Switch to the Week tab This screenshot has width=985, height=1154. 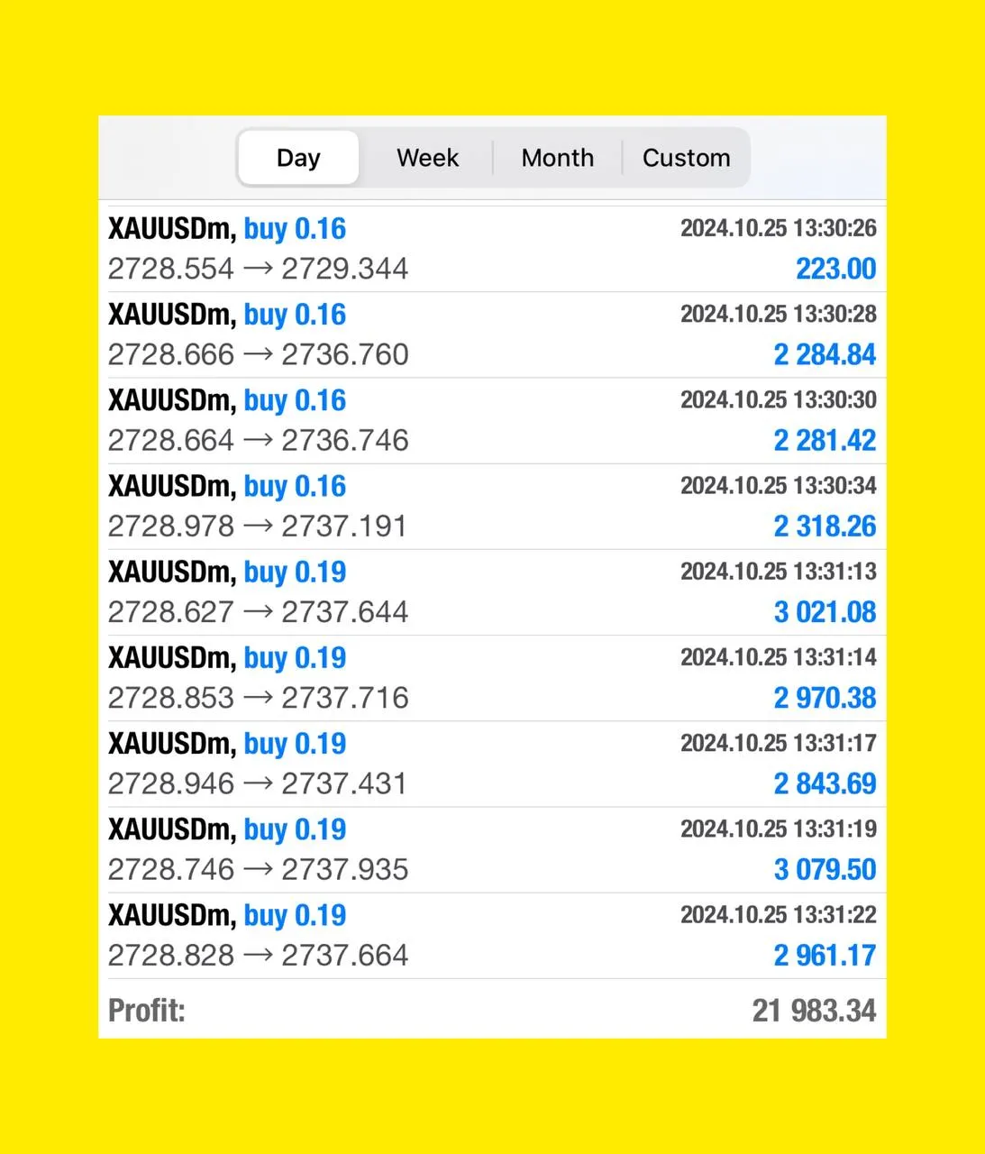tap(427, 158)
